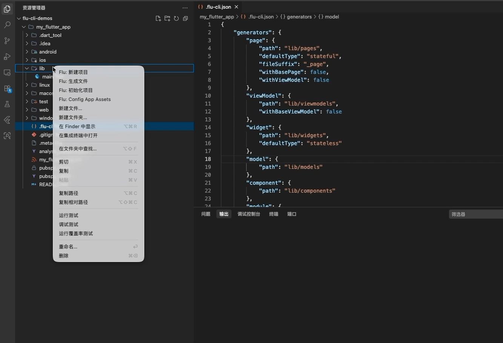This screenshot has height=343, width=503.
Task: Open the Source Control view
Action: click(7, 41)
